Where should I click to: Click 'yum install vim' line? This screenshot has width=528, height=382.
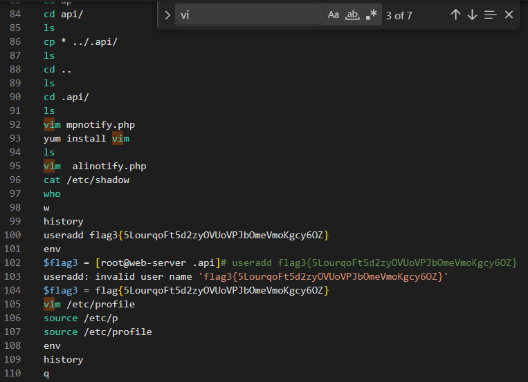[x=87, y=139]
